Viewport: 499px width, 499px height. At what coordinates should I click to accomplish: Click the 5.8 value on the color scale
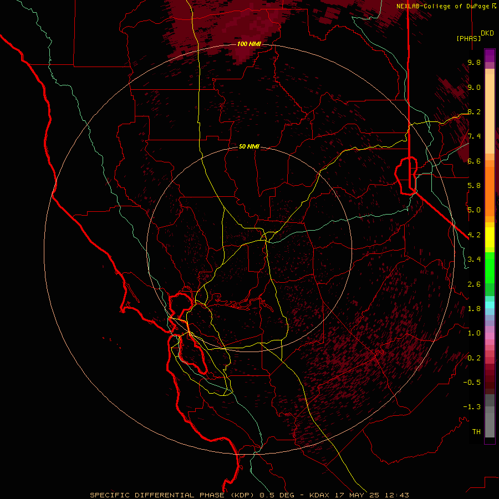click(x=474, y=186)
